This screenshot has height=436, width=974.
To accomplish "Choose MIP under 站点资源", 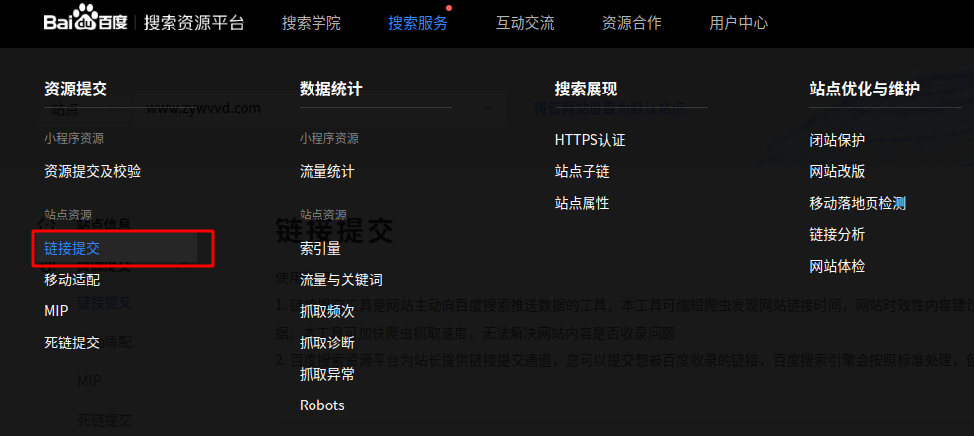I will (56, 311).
